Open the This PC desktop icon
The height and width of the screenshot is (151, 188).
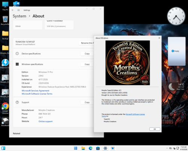point(5,6)
